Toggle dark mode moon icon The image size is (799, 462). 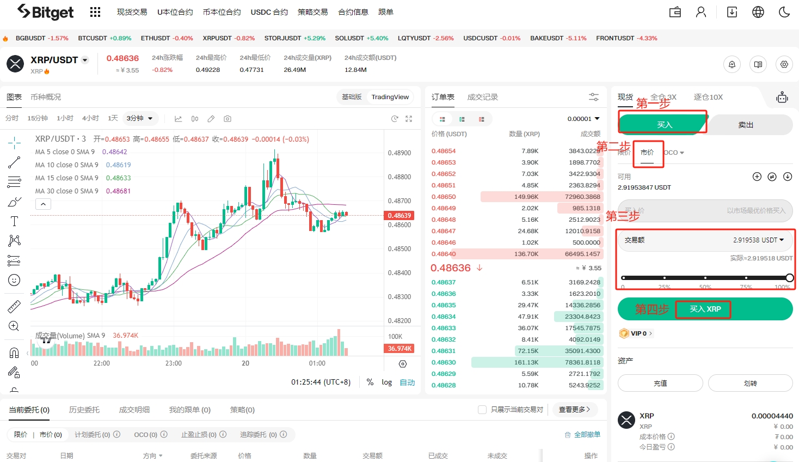point(784,12)
